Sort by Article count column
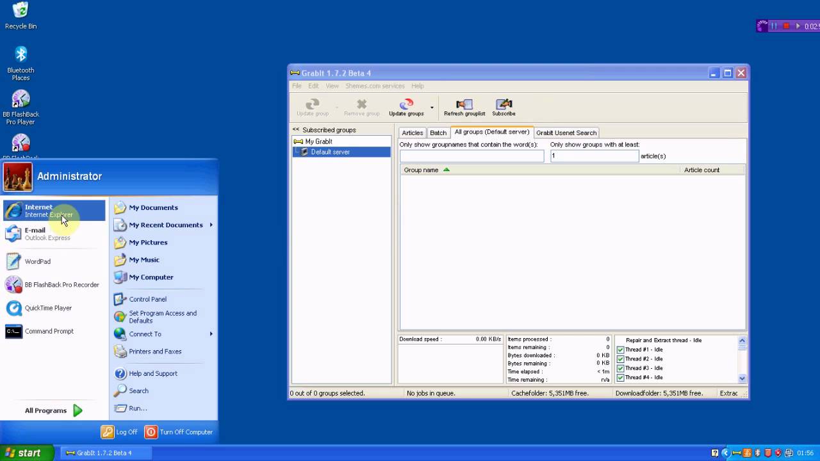Viewport: 820px width, 461px height. coord(712,170)
